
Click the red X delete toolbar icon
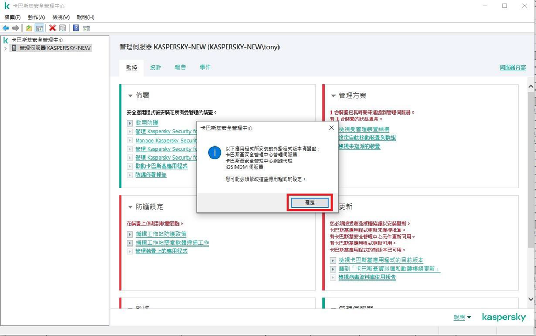tap(52, 28)
